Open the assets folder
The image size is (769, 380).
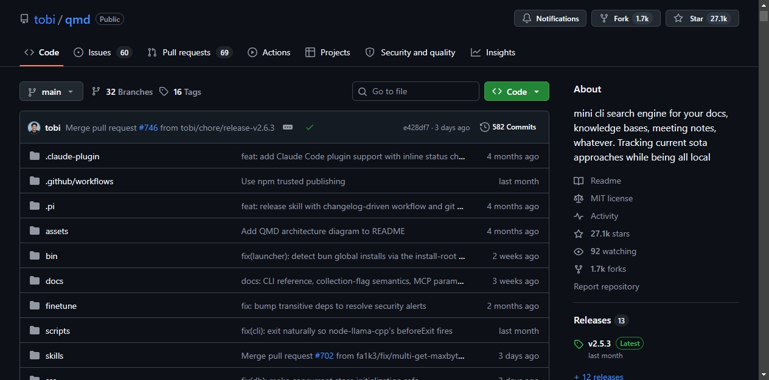click(x=57, y=231)
